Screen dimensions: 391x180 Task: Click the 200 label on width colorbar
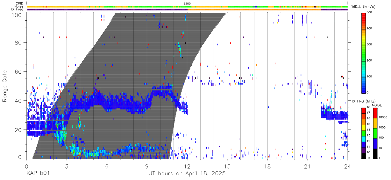click(369, 61)
